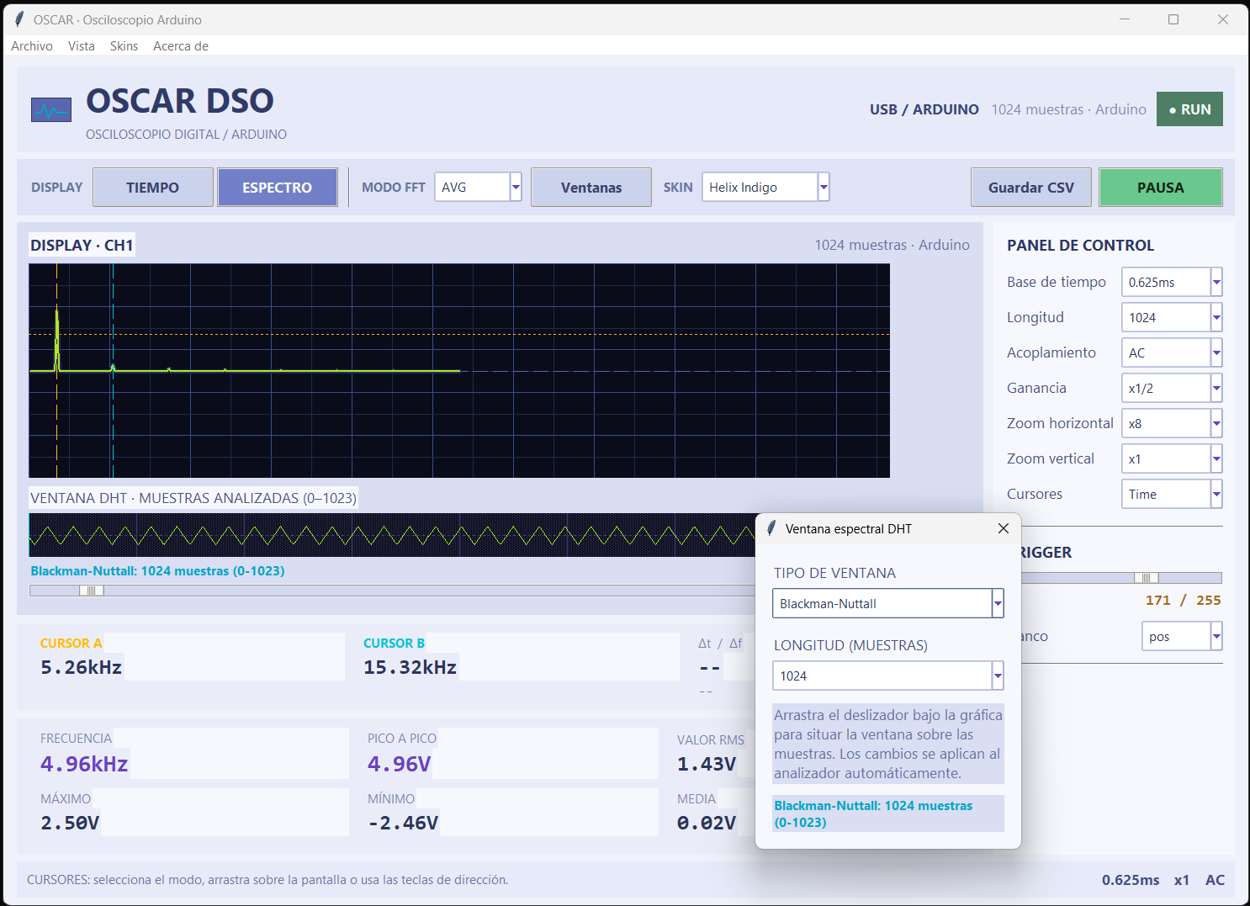Open the LONGITUD (MUESTRAS) dropdown in dialog
1250x906 pixels.
[888, 676]
